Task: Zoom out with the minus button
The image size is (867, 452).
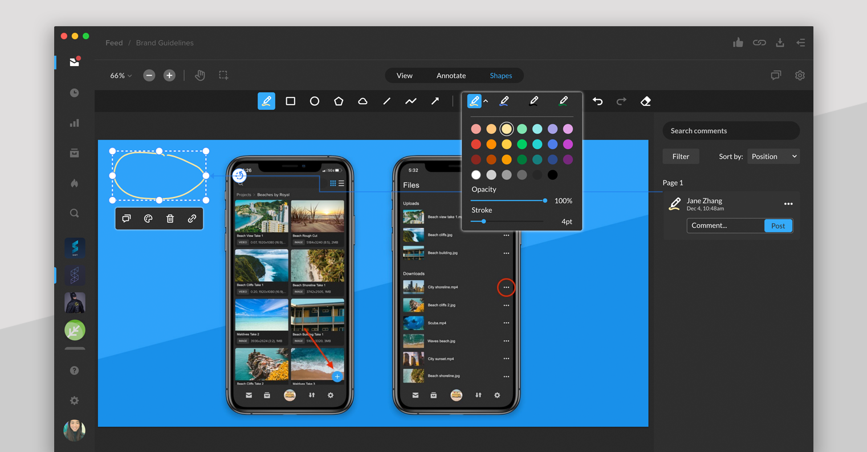Action: (x=149, y=75)
